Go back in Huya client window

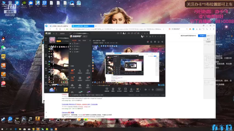coord(54,33)
